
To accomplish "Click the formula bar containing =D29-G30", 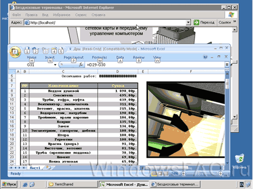I will coord(155,65).
